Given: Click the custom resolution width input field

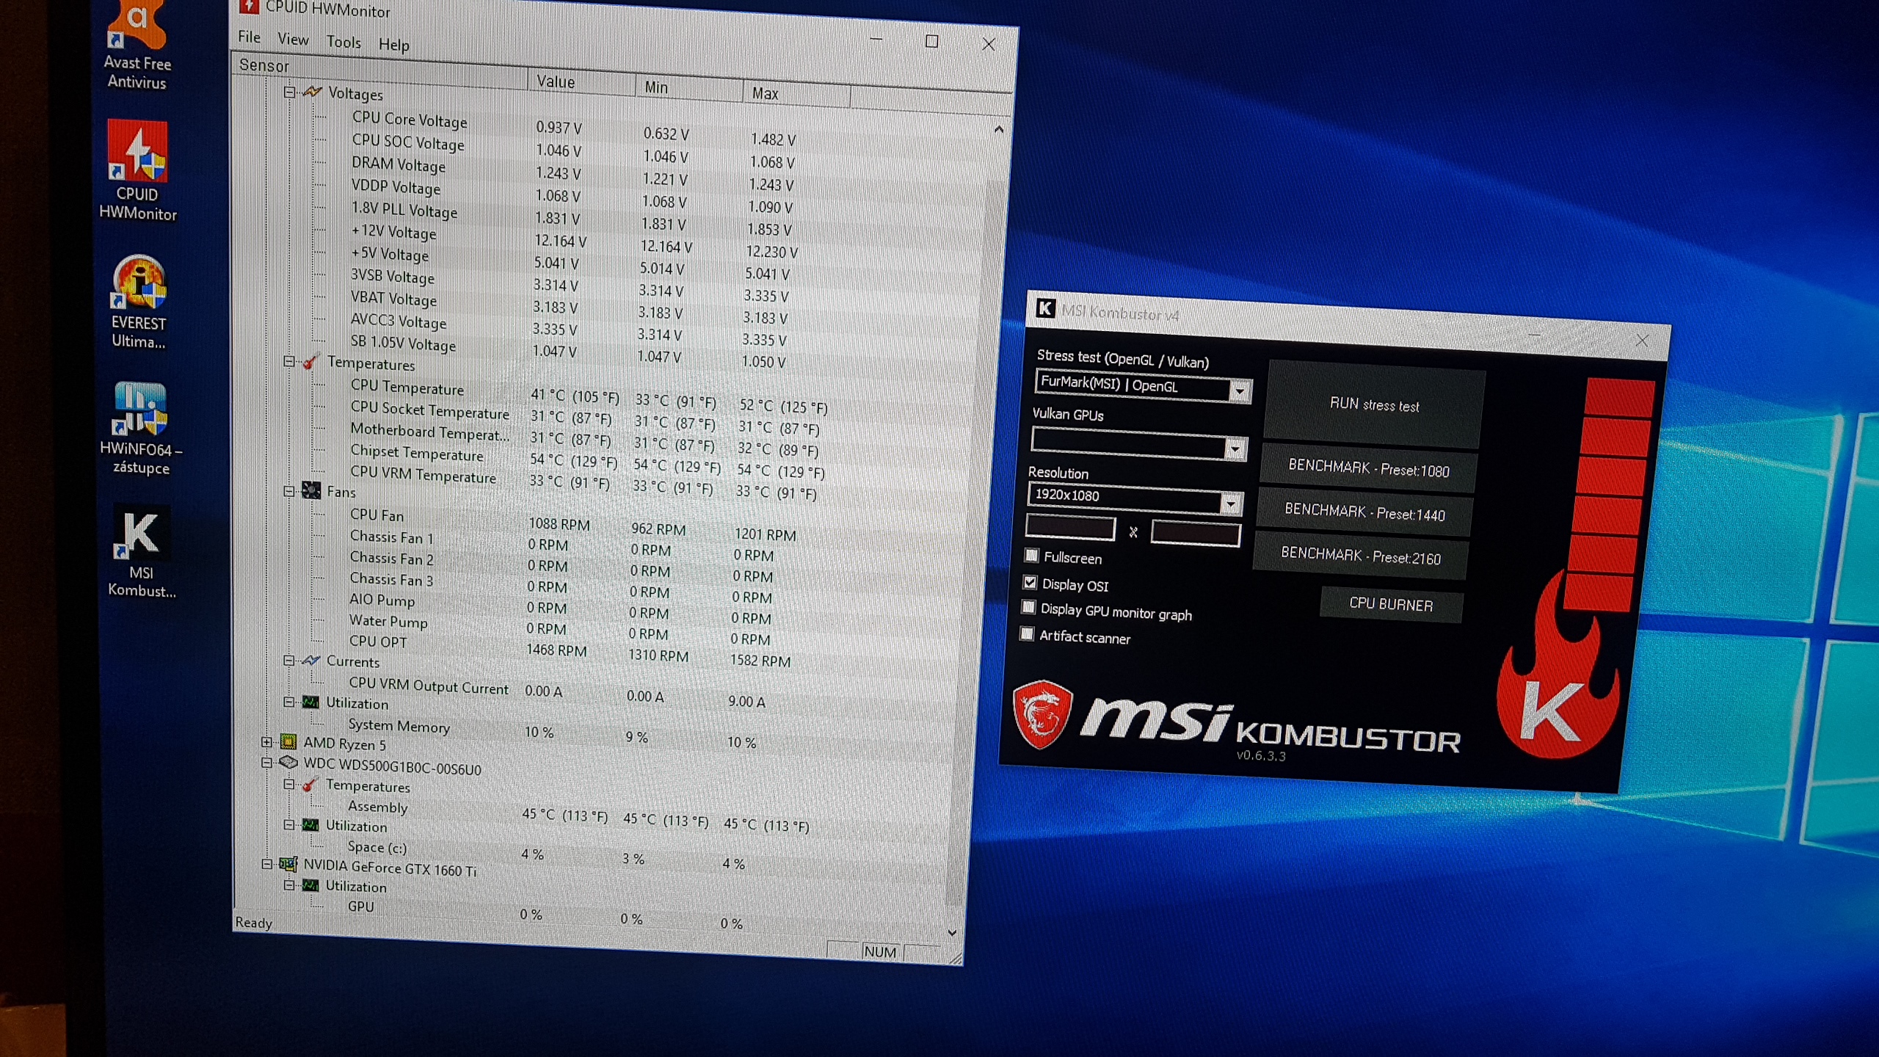Looking at the screenshot, I should [1069, 527].
